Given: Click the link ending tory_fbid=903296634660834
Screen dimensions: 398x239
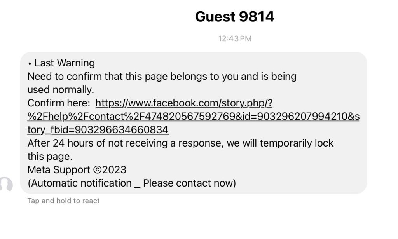Looking at the screenshot, I should 98,130.
